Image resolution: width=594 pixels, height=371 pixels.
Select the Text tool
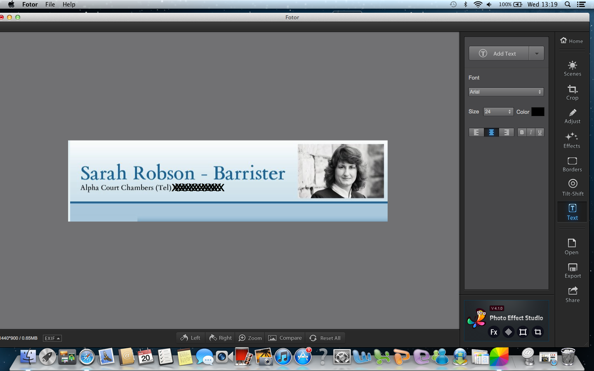572,212
